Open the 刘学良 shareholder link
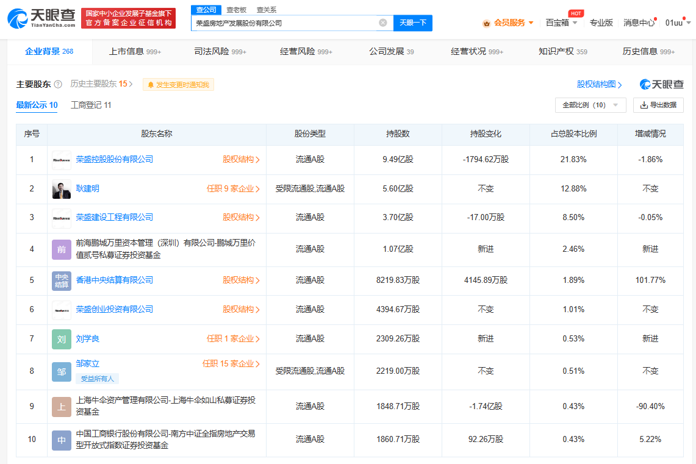Screen dimensions: 696x464 pos(87,339)
